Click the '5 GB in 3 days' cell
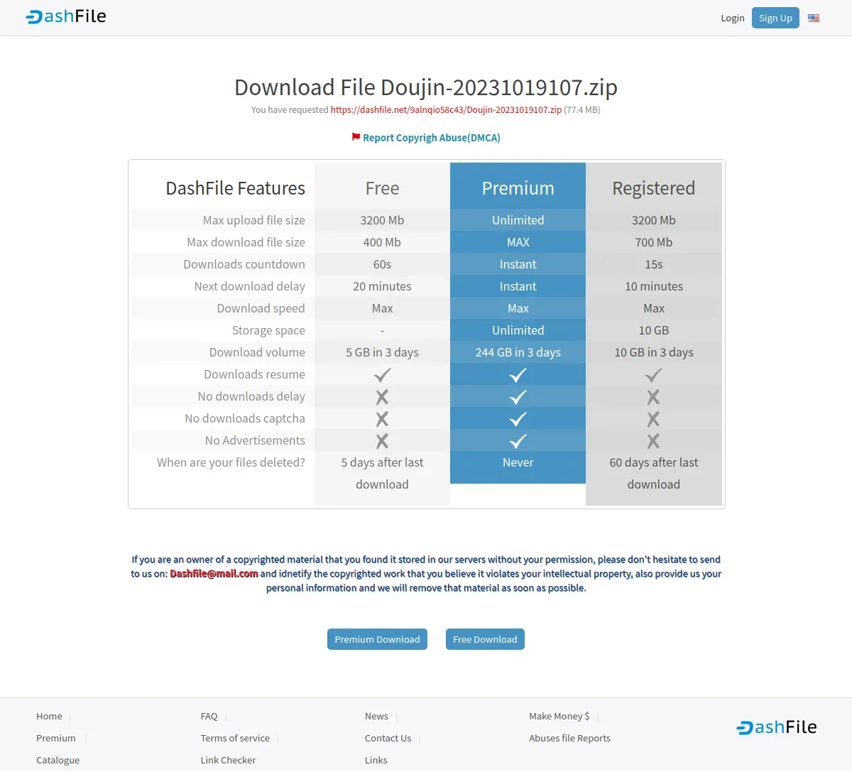This screenshot has height=772, width=852. coord(382,352)
